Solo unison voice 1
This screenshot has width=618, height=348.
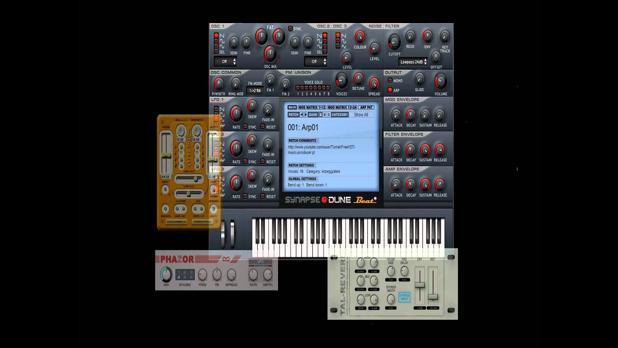(298, 87)
